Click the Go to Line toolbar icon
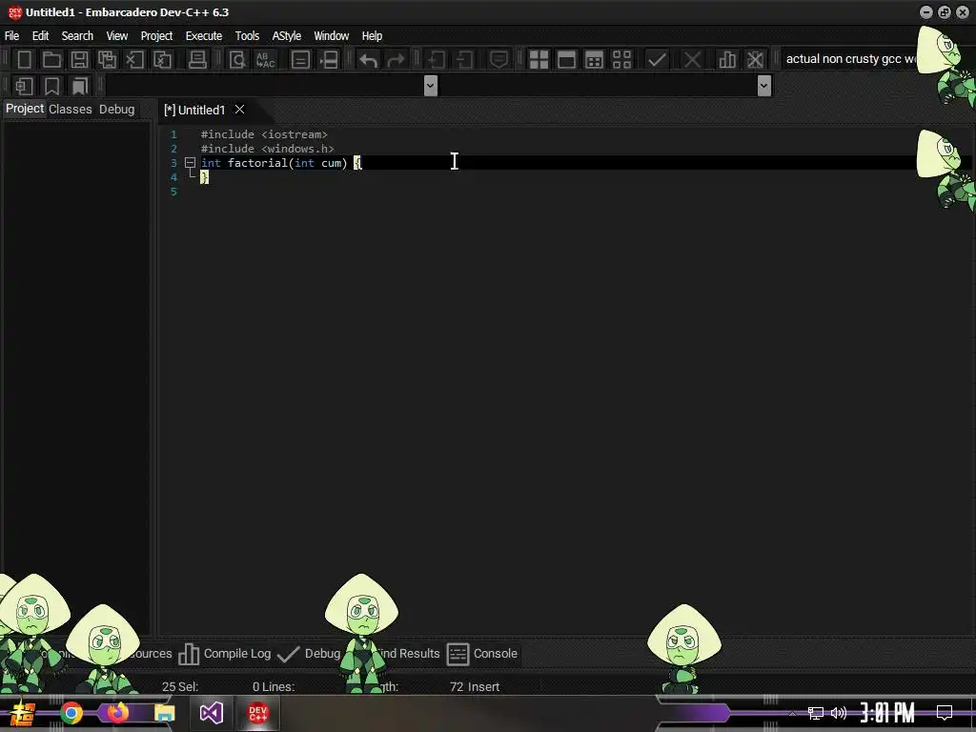Viewport: 976px width, 732px height. click(x=328, y=60)
